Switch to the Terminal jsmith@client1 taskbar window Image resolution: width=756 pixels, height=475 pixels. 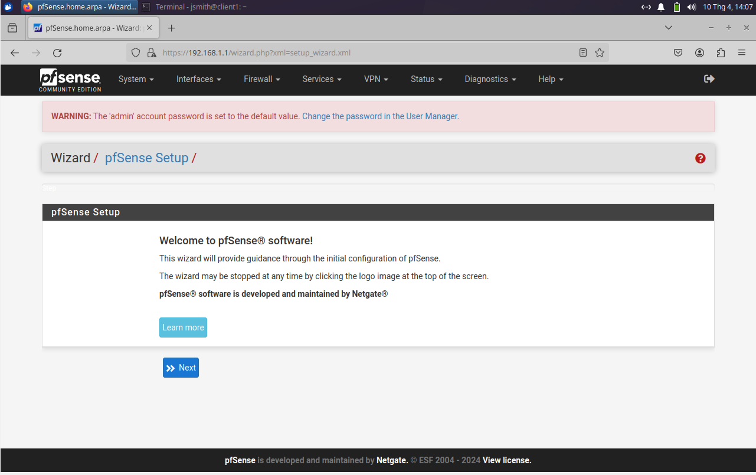pyautogui.click(x=195, y=7)
